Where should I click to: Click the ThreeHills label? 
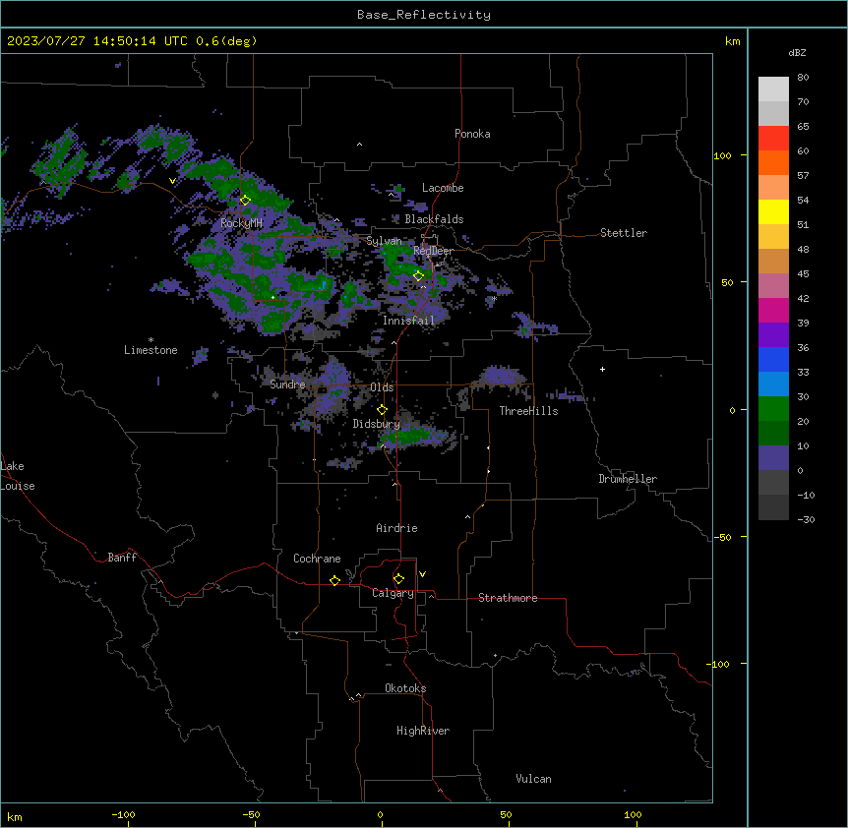(528, 411)
